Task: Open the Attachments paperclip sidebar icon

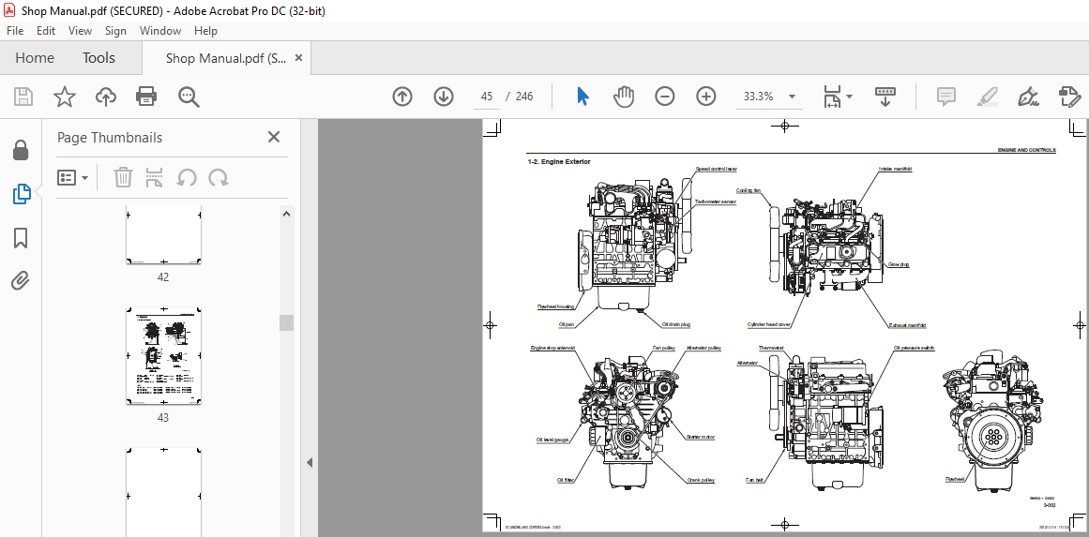Action: [x=21, y=281]
